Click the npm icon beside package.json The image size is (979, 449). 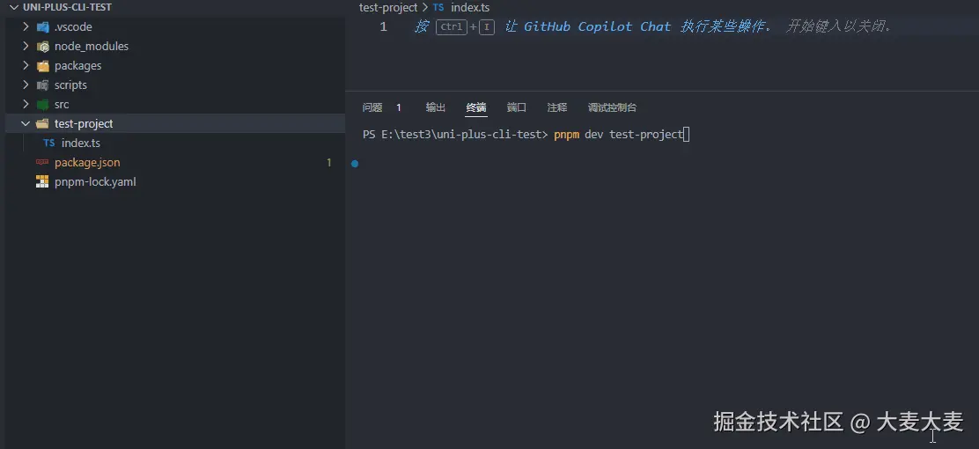point(42,162)
